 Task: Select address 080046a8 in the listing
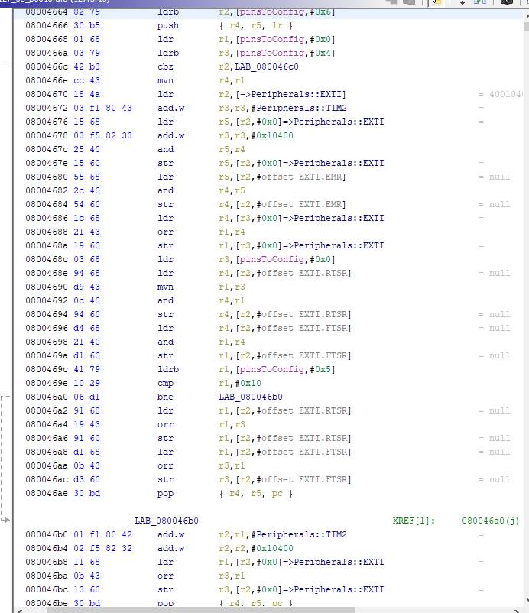[47, 452]
